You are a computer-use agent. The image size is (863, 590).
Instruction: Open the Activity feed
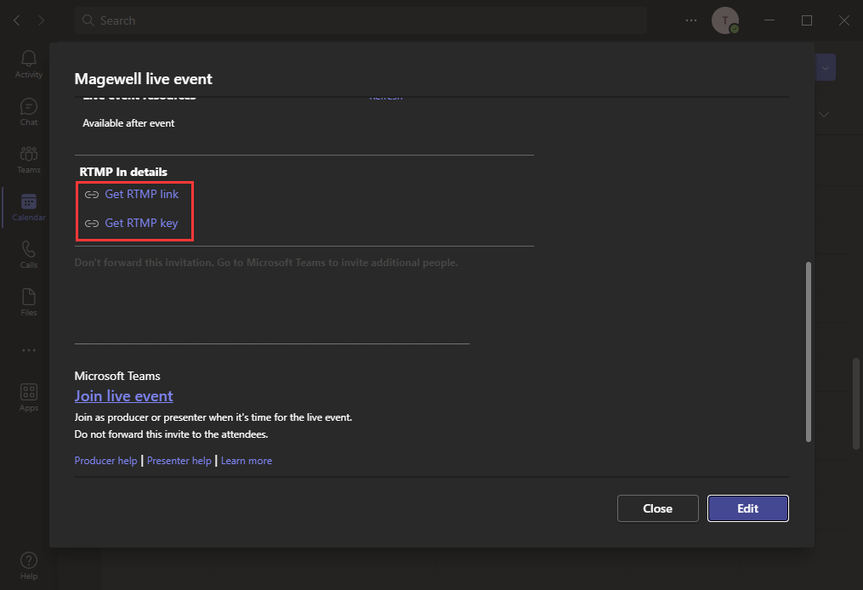29,65
